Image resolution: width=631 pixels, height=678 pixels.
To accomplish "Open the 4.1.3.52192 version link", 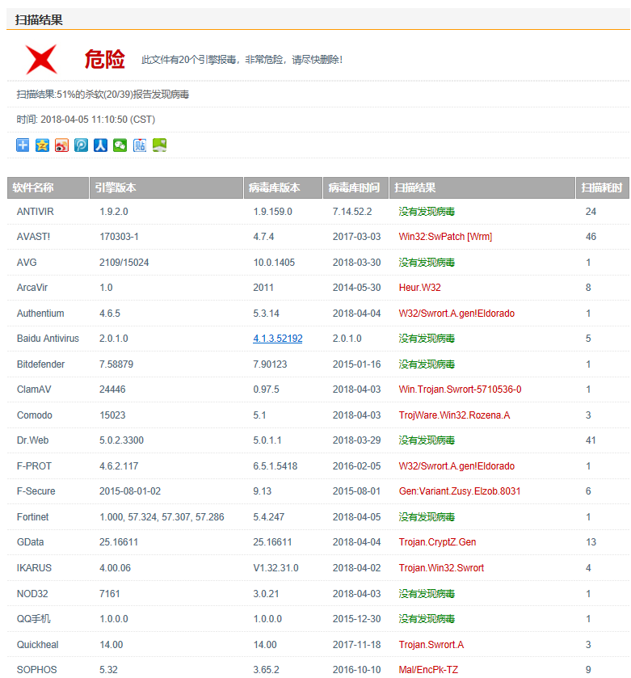I will 277,339.
